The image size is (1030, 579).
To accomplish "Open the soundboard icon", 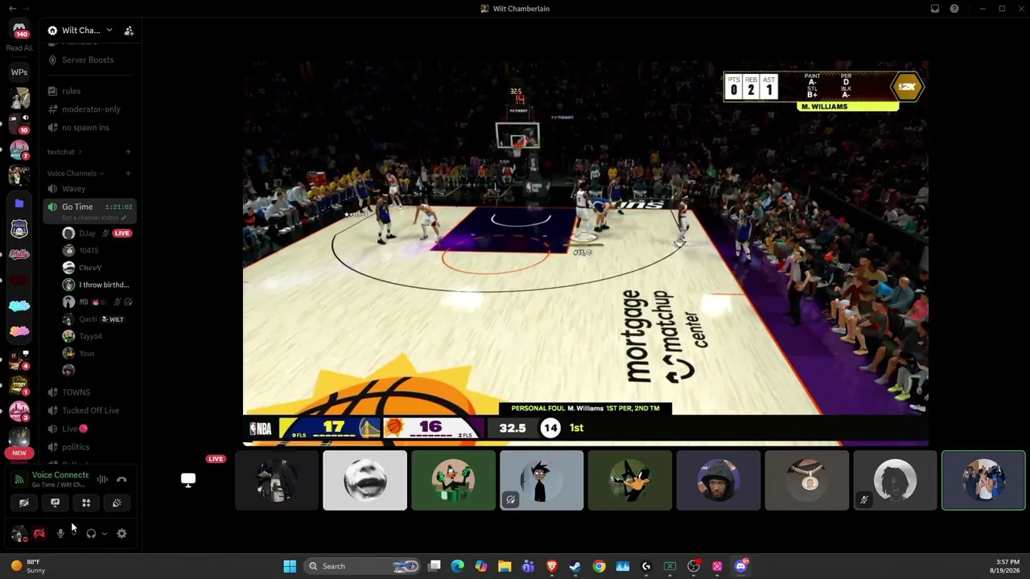I will coord(117,503).
